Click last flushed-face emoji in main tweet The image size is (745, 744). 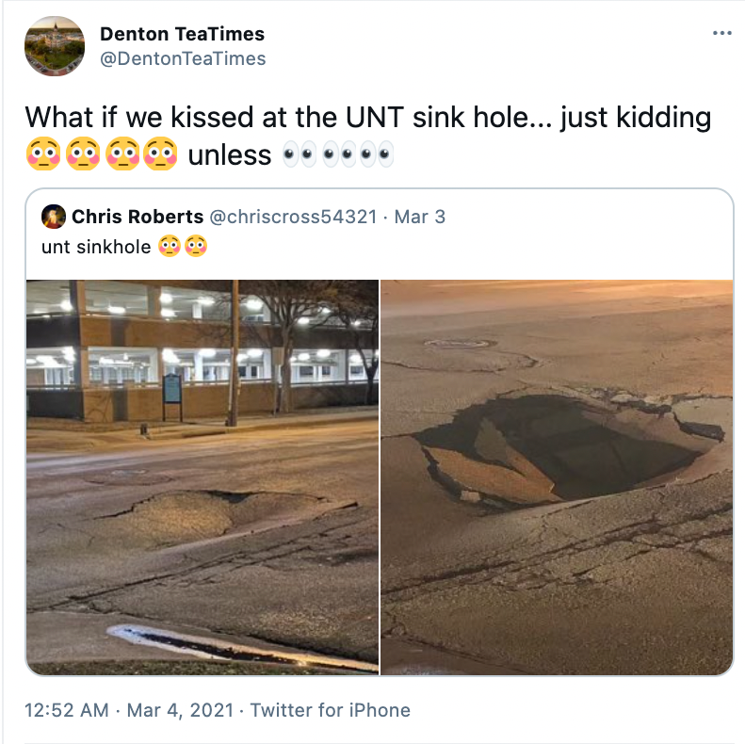(161, 154)
